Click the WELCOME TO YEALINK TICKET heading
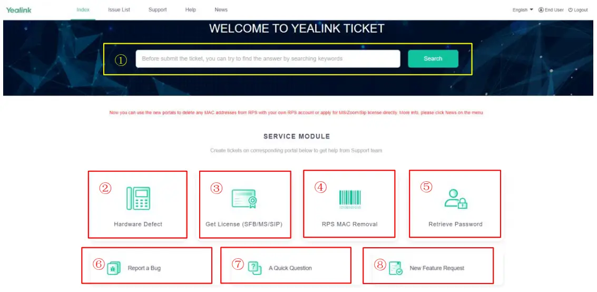597x292 pixels. click(x=297, y=28)
